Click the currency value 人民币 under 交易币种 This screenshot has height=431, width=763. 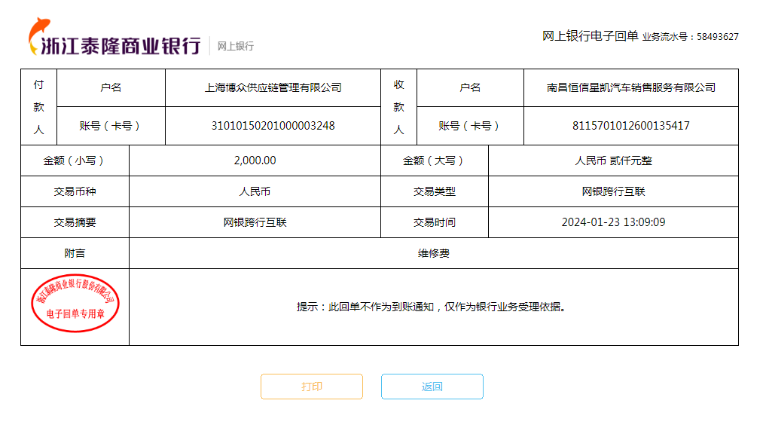(x=255, y=191)
